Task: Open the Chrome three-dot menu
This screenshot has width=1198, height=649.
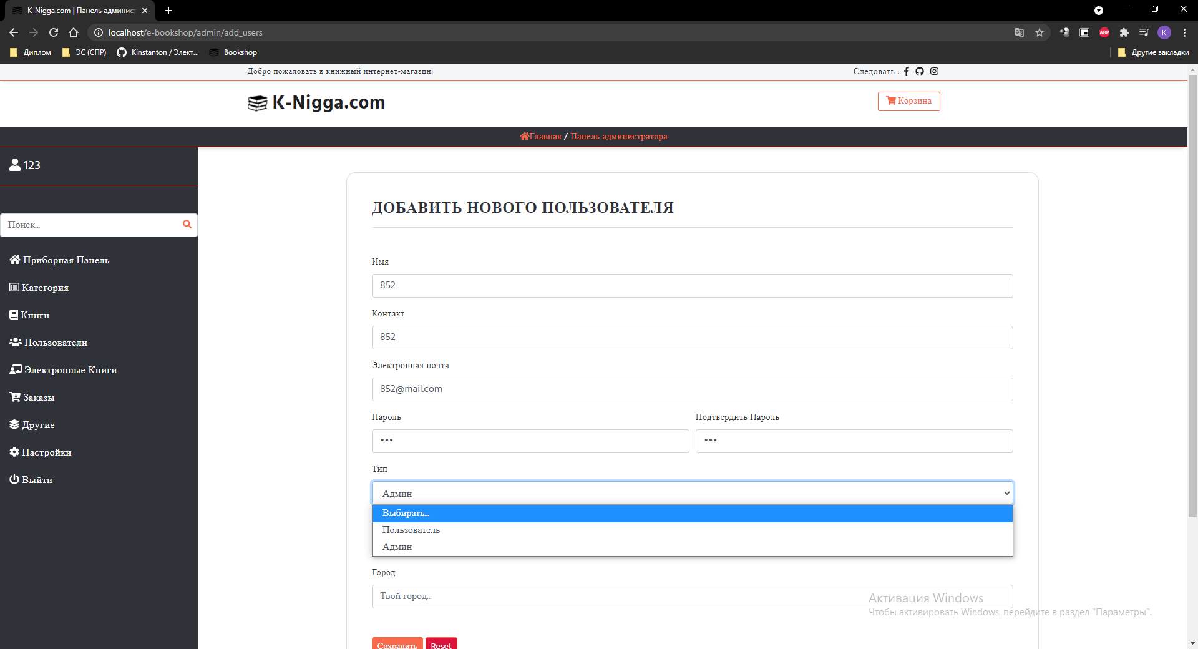Action: click(1184, 32)
